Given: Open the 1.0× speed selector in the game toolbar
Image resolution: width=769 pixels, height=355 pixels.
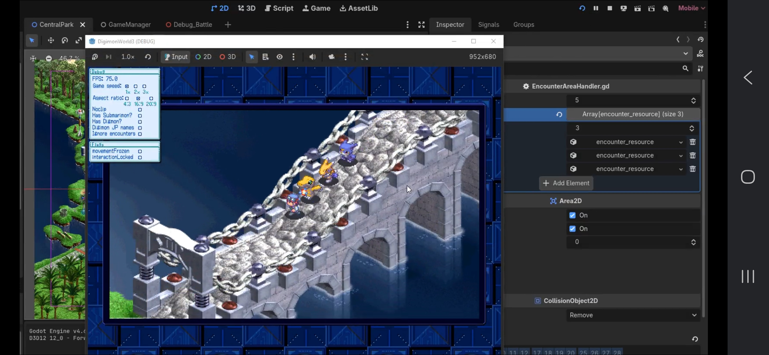Looking at the screenshot, I should pyautogui.click(x=128, y=57).
